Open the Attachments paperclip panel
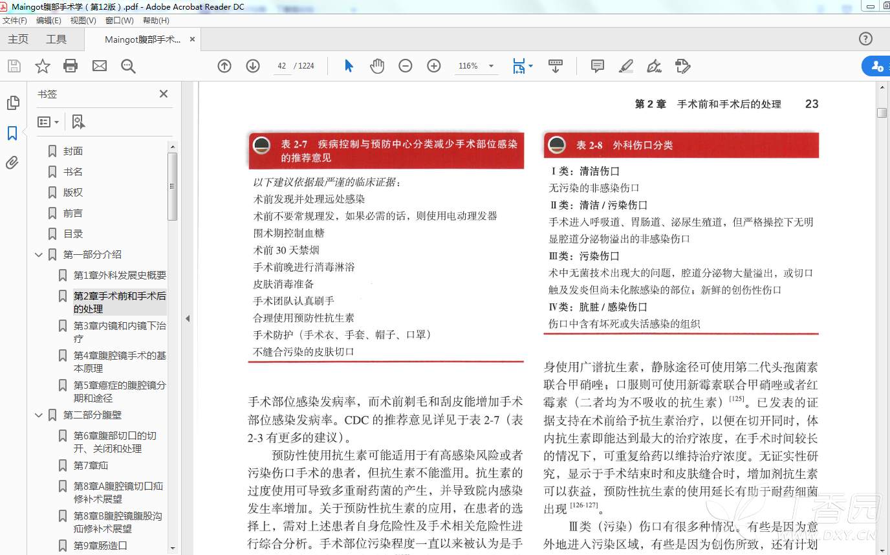 point(12,163)
